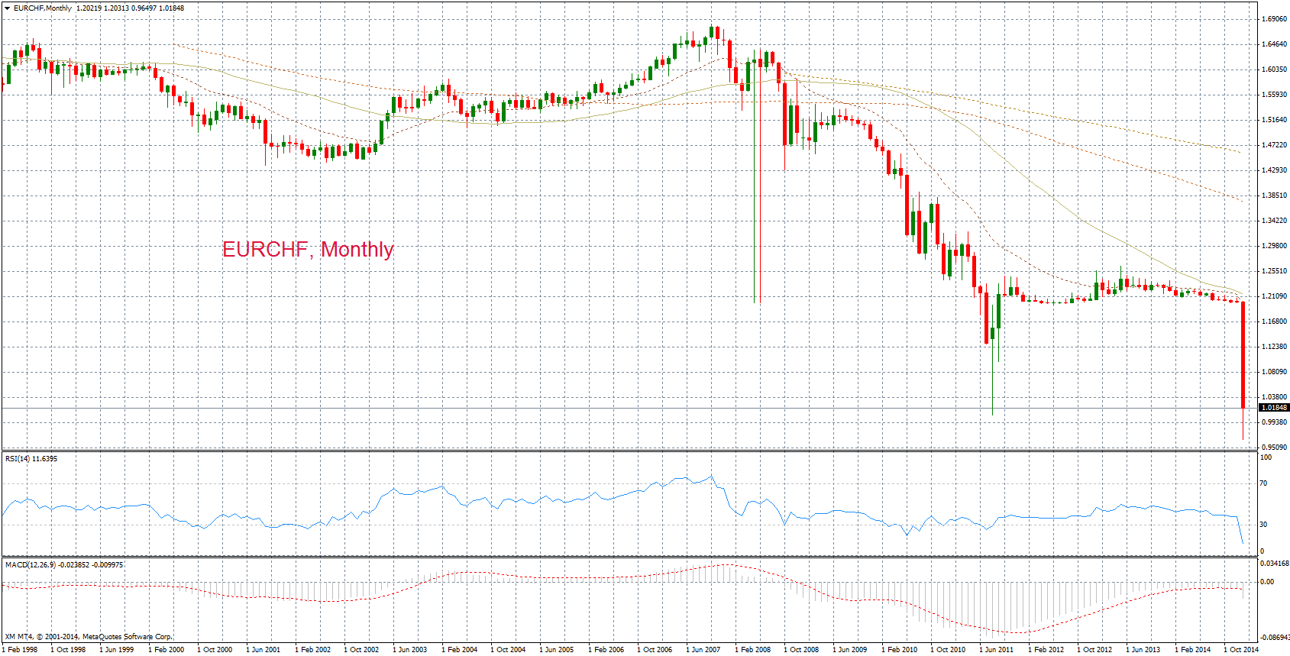This screenshot has width=1290, height=656.
Task: Click the EURCHF,Monthly chart title text
Action: [x=43, y=8]
